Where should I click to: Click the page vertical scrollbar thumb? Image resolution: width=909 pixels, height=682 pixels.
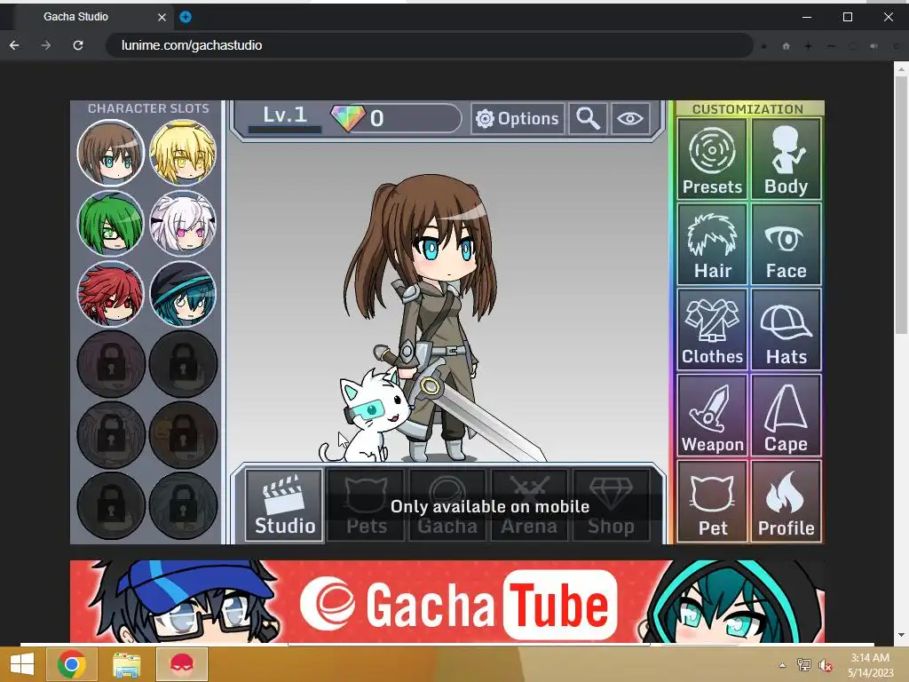point(900,204)
